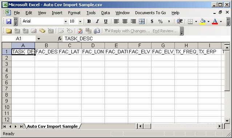232x138 pixels.
Task: Open the Data menu
Action: [x=105, y=13]
